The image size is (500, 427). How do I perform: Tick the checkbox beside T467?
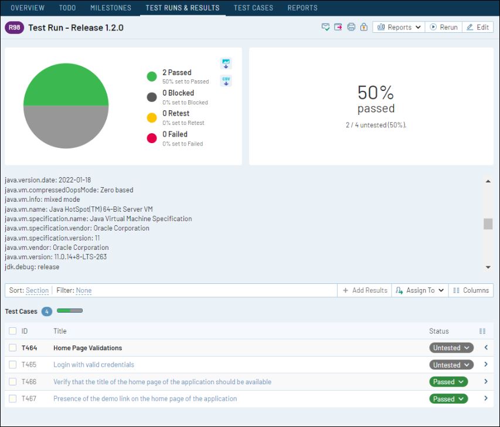[13, 399]
